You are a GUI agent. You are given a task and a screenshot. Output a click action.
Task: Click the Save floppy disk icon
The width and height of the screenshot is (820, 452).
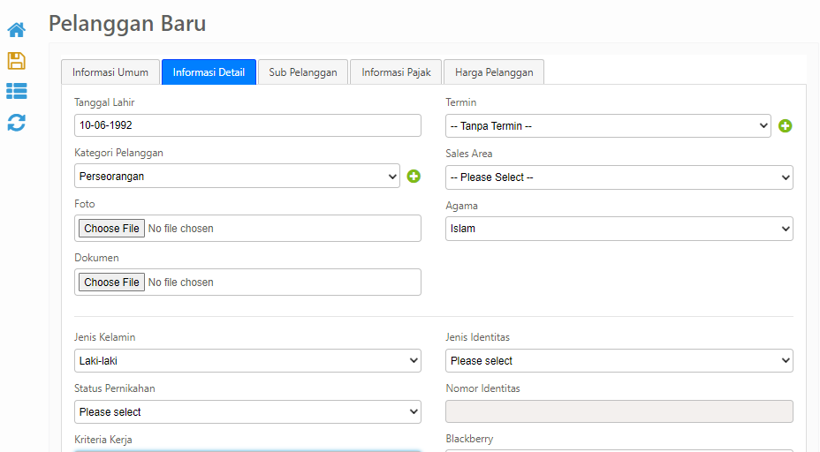tap(16, 61)
